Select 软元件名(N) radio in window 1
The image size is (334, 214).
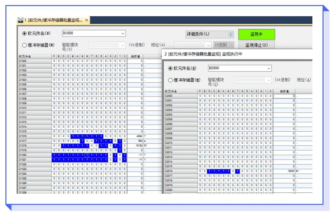point(24,33)
